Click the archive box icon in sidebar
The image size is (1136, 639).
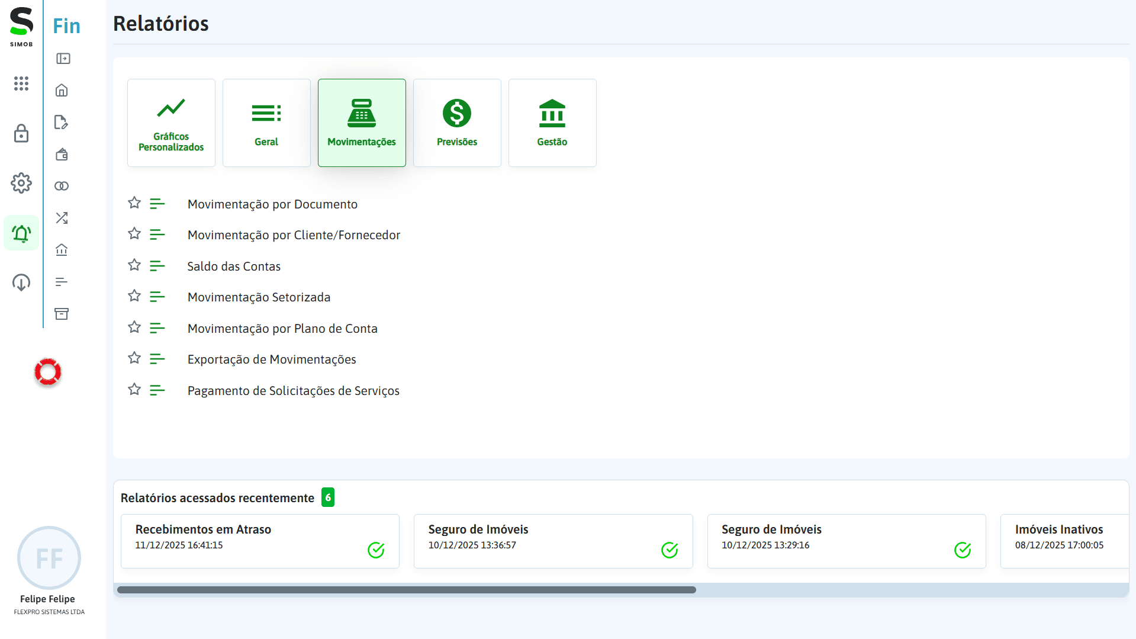pyautogui.click(x=62, y=314)
